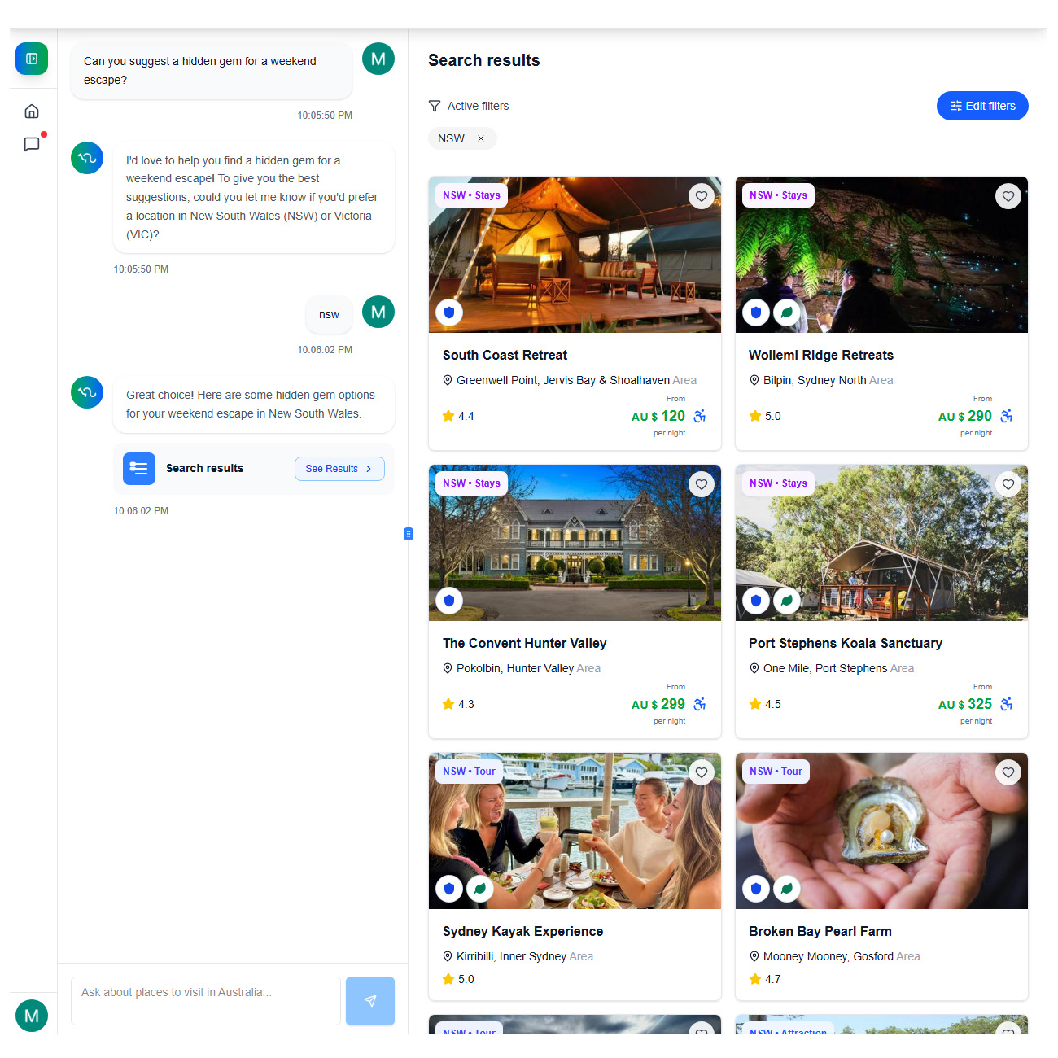Click location Bilpin, Sydney North Area
The width and height of the screenshot is (1058, 1058).
point(821,380)
